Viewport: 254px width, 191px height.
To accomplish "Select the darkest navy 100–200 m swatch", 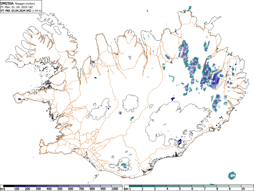I will [20, 186].
